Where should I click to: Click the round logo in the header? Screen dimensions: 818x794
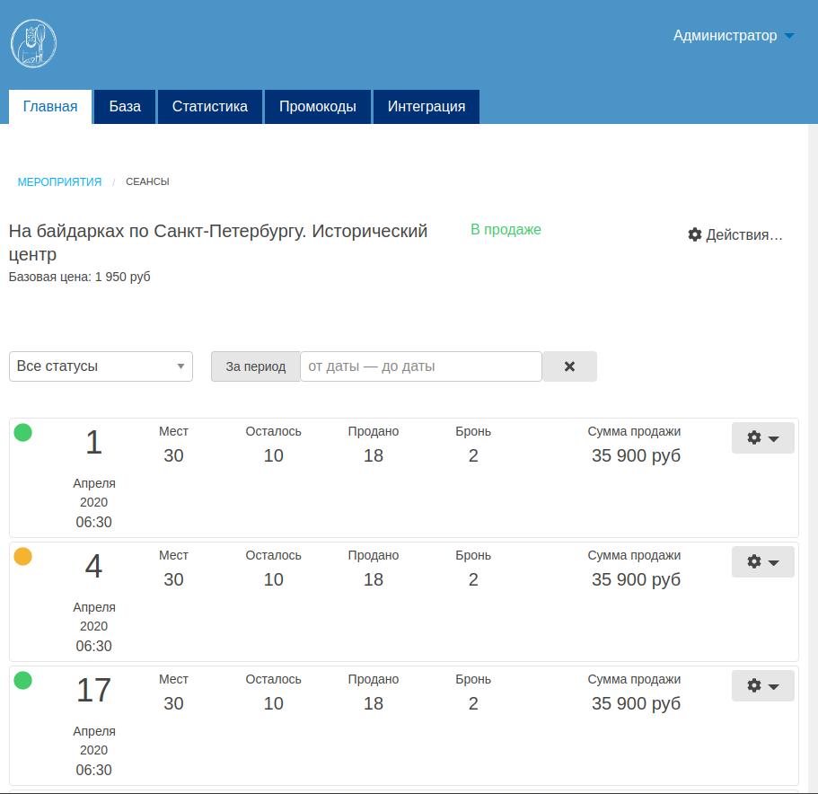coord(34,43)
